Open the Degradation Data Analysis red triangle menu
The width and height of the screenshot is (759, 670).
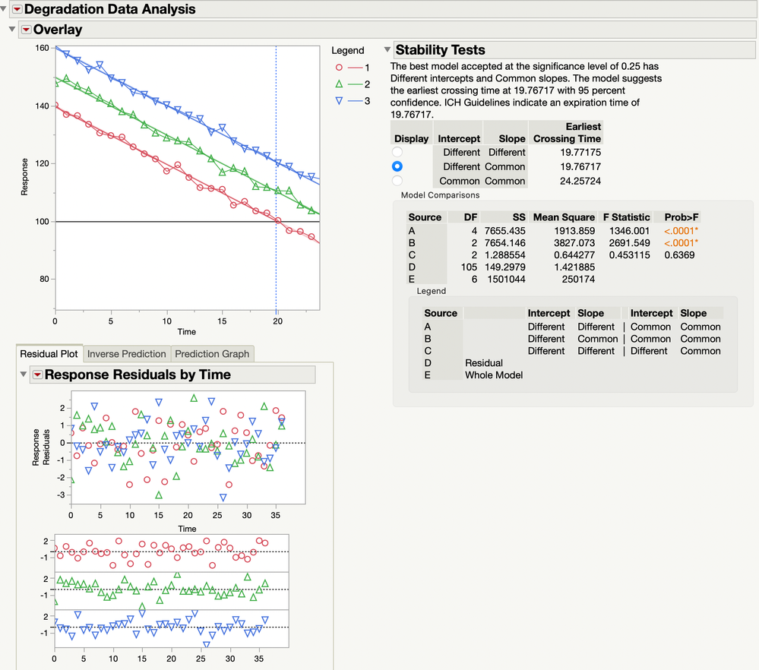[15, 10]
